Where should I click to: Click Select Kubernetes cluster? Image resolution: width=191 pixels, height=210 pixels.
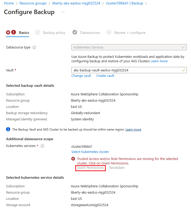(x=90, y=152)
